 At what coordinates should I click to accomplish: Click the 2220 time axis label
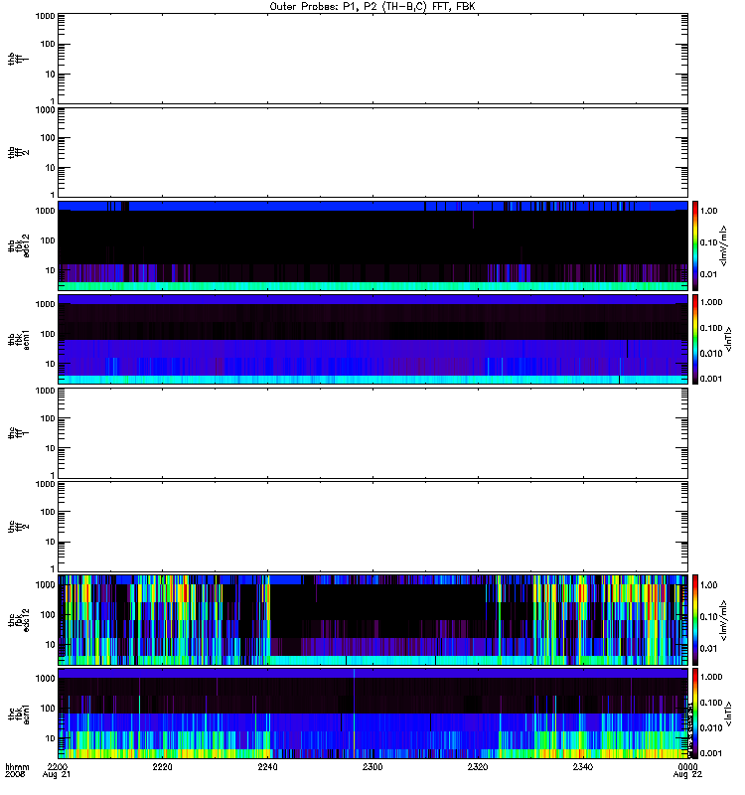(x=163, y=768)
